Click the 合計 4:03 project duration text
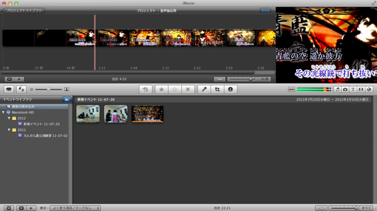The height and width of the screenshot is (211, 377). click(119, 79)
